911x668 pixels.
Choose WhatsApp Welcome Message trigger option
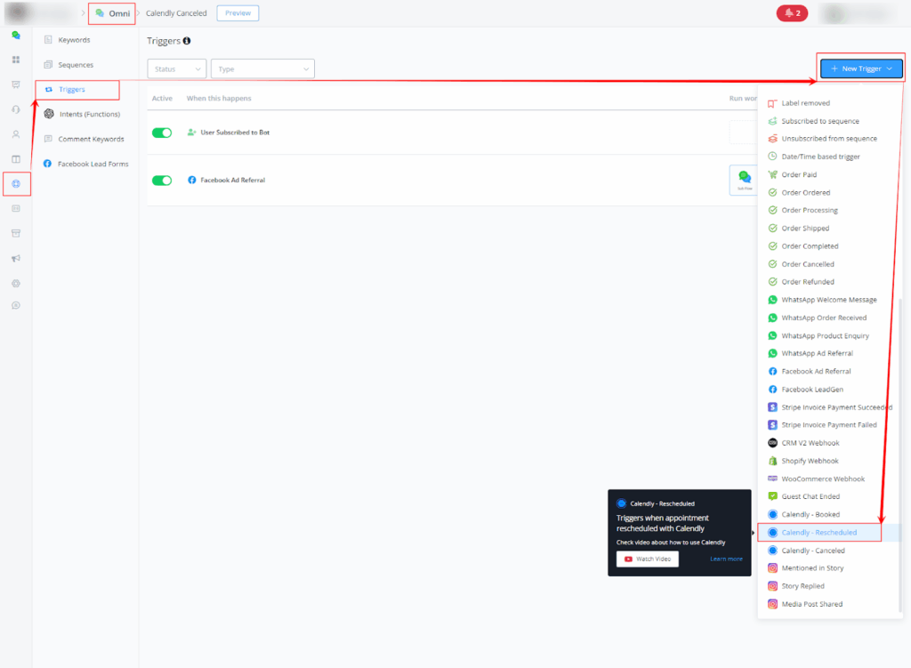click(828, 300)
